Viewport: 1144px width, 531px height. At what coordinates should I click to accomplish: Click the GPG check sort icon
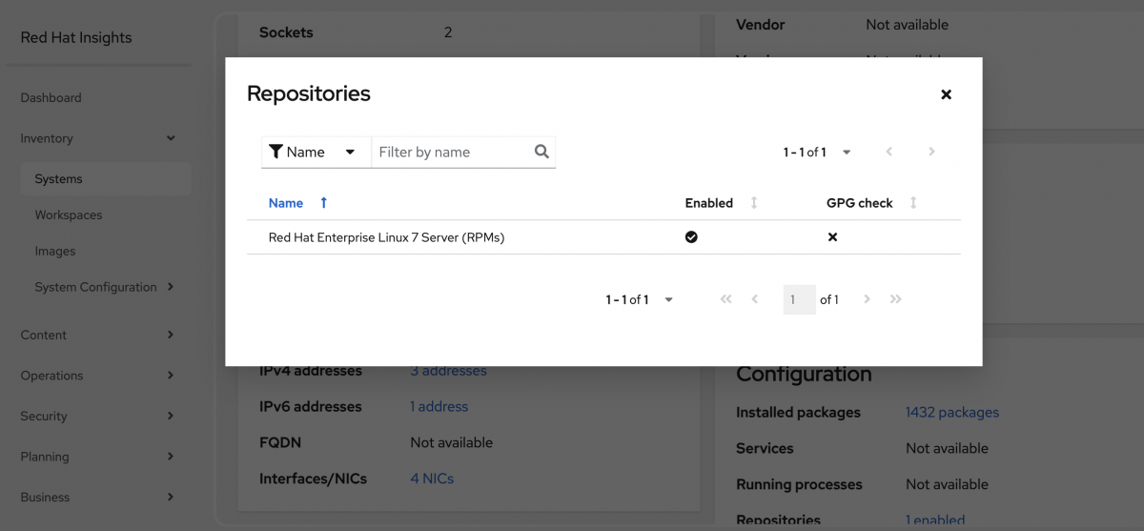click(x=913, y=203)
